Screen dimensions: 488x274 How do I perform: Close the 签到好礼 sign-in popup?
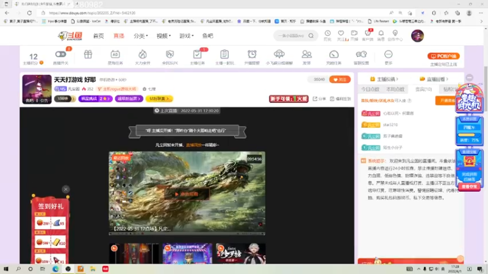(66, 189)
